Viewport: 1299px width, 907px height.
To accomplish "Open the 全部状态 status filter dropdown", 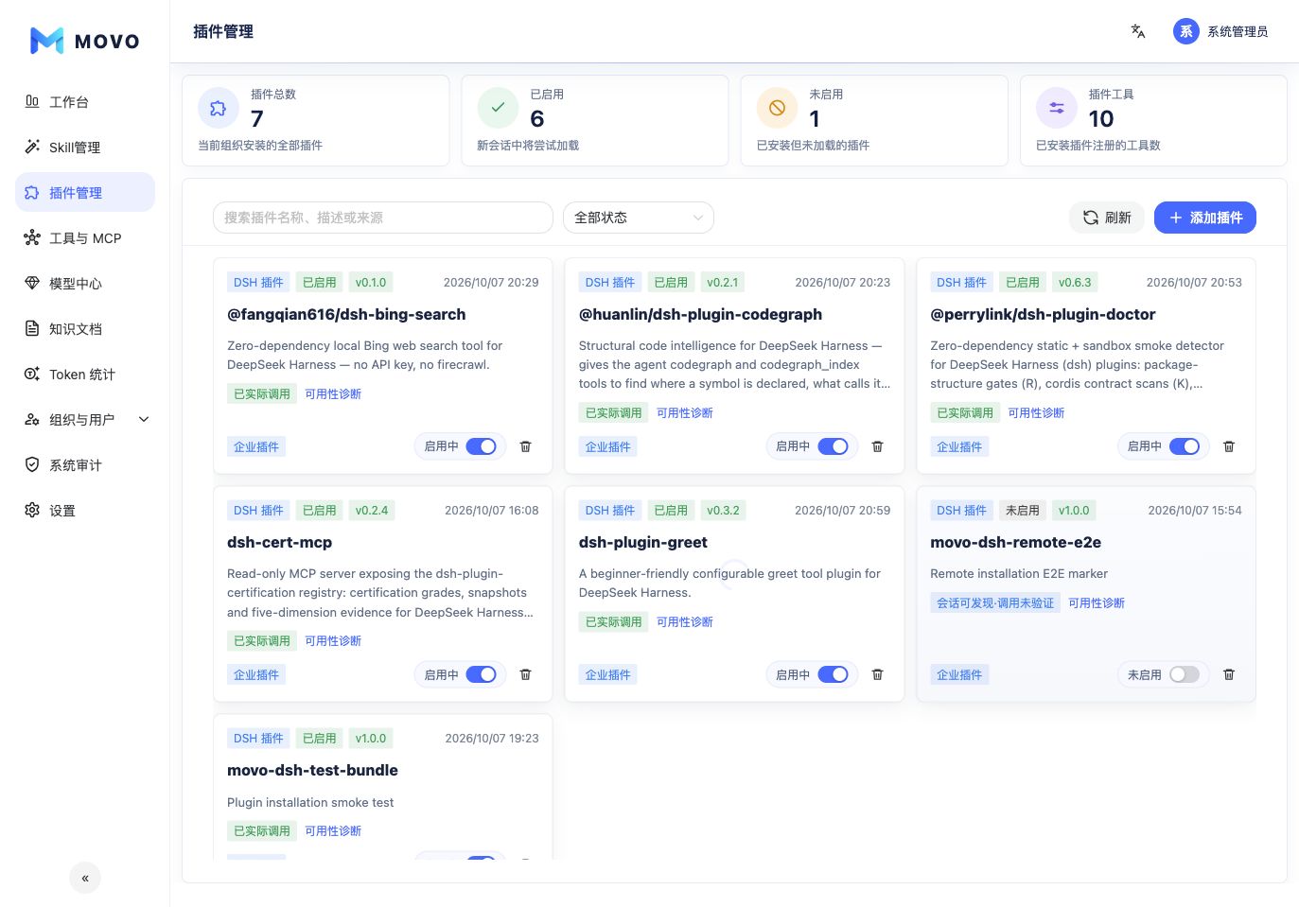I will click(x=639, y=218).
